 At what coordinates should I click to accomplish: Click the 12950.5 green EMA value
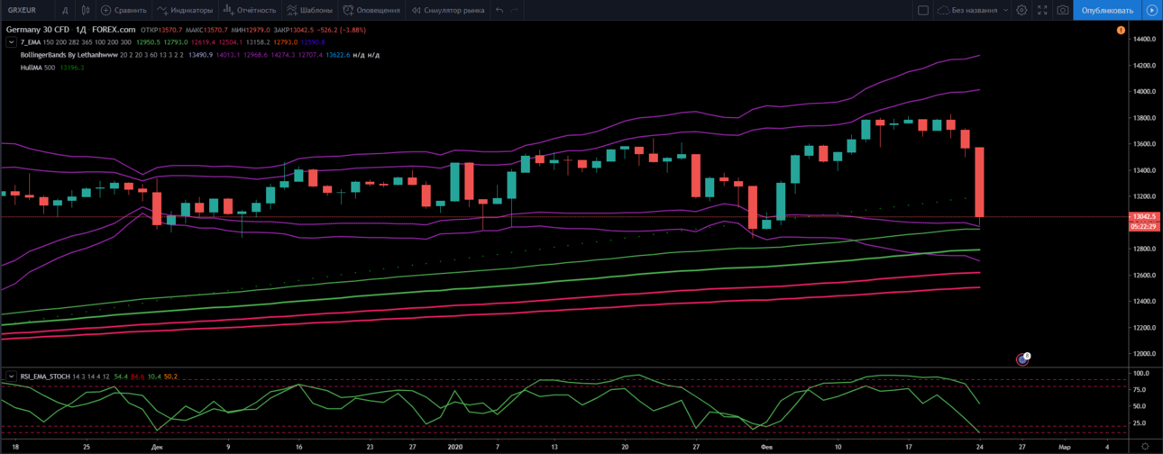pos(148,41)
